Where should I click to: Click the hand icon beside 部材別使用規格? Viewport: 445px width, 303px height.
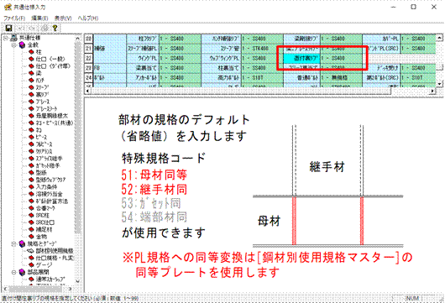[x=31, y=251]
